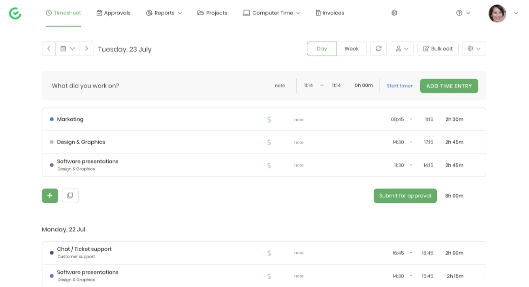This screenshot has width=529, height=287.
Task: Click the refresh sync icon button
Action: tap(379, 49)
